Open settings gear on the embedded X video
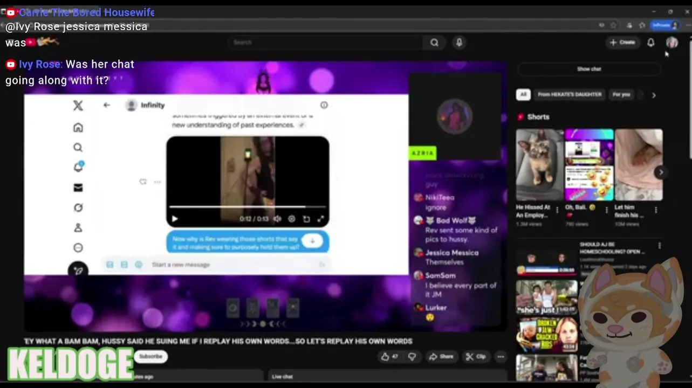 [292, 219]
